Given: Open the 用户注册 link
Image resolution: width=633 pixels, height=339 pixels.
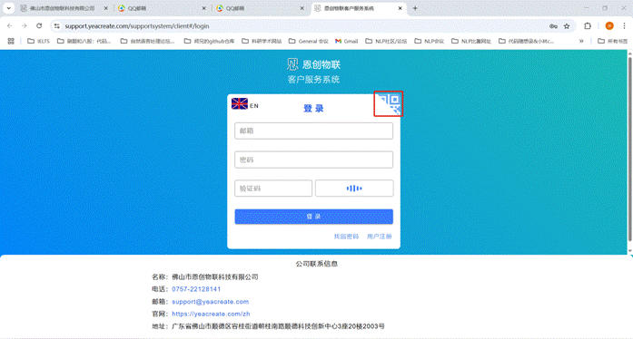Looking at the screenshot, I should (379, 237).
